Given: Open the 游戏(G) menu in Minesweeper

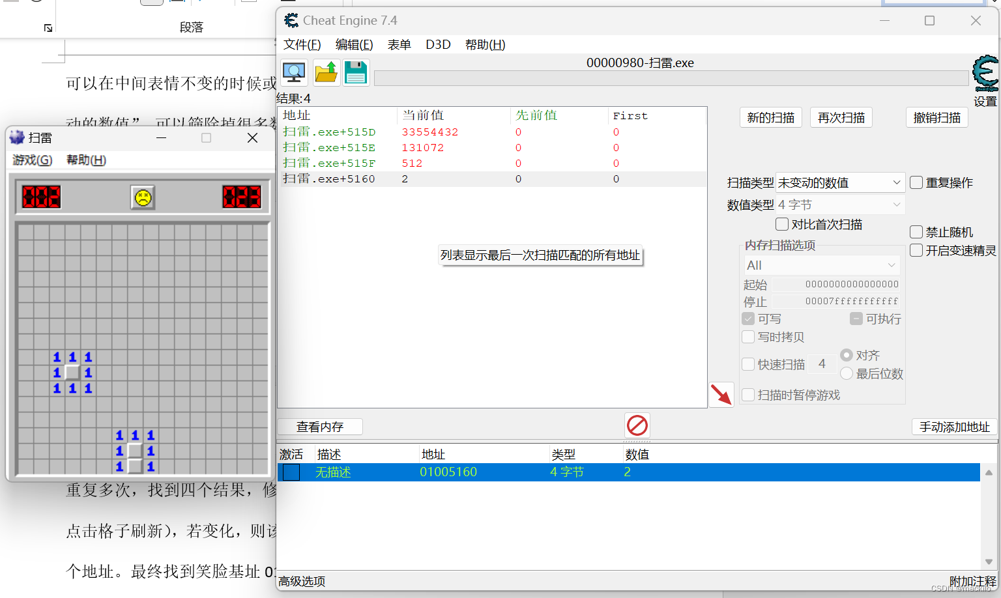Looking at the screenshot, I should click(33, 160).
